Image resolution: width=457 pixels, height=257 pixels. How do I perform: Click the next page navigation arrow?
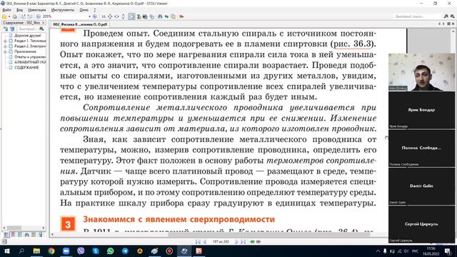click(x=236, y=242)
